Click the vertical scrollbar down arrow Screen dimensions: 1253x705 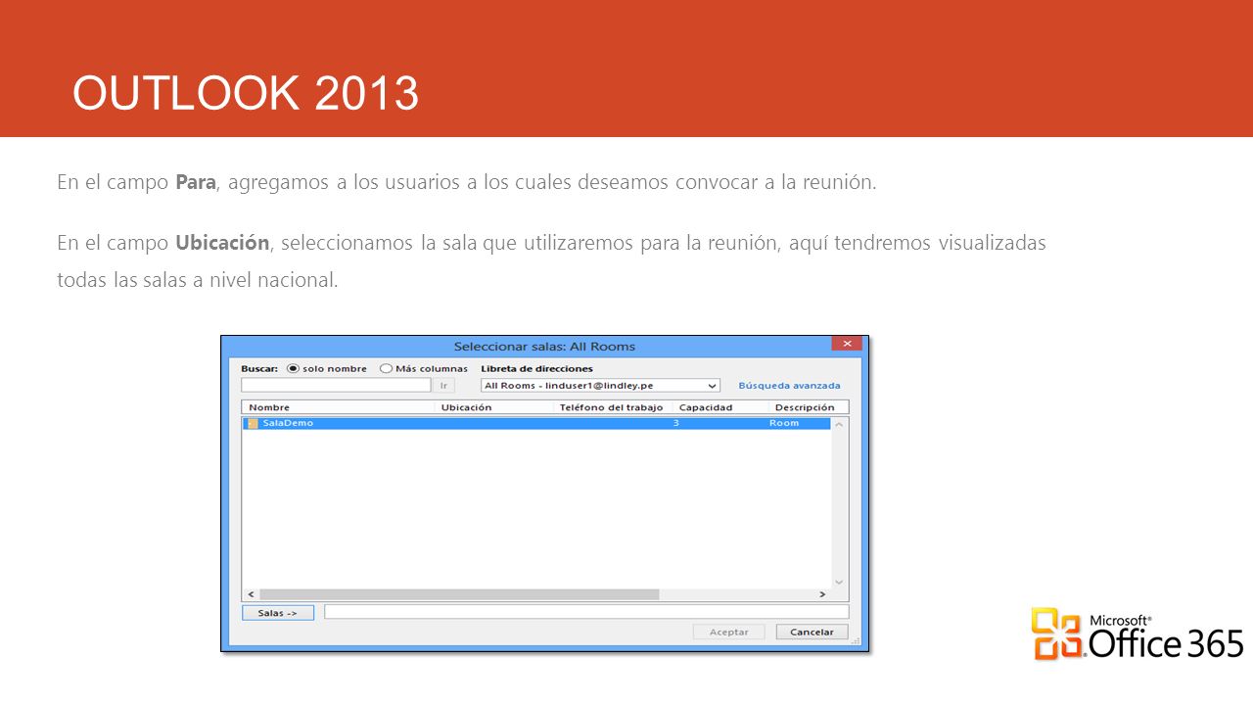tap(839, 582)
